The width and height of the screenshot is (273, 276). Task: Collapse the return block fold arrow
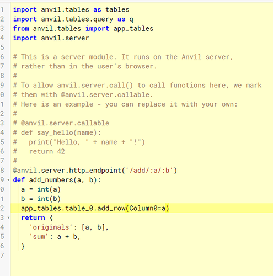pos(8,217)
